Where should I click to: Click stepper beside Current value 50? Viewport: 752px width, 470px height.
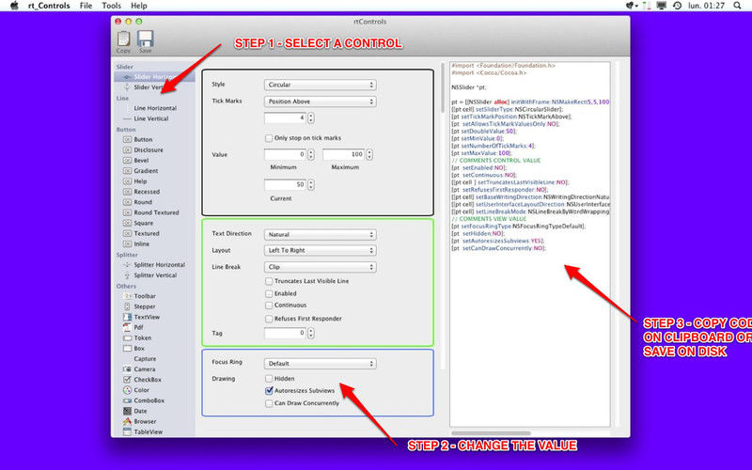point(311,184)
